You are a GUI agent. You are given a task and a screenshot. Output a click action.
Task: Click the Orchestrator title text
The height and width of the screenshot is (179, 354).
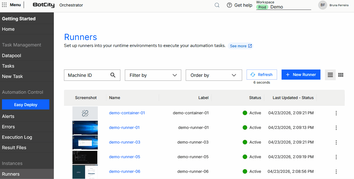pyautogui.click(x=71, y=5)
